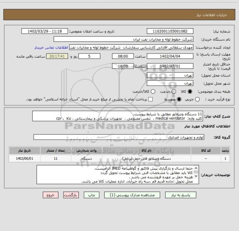Click the announcement date field 1402/03/29 - 11:18
This screenshot has width=239, height=231.
(x=45, y=31)
